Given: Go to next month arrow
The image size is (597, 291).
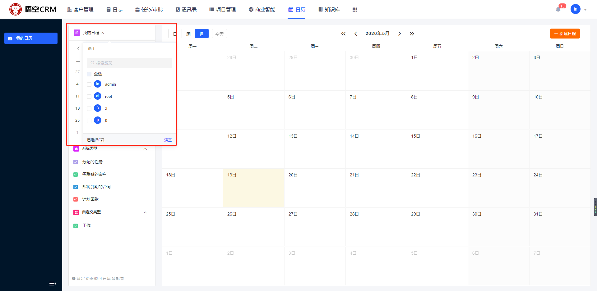Looking at the screenshot, I should (x=400, y=34).
